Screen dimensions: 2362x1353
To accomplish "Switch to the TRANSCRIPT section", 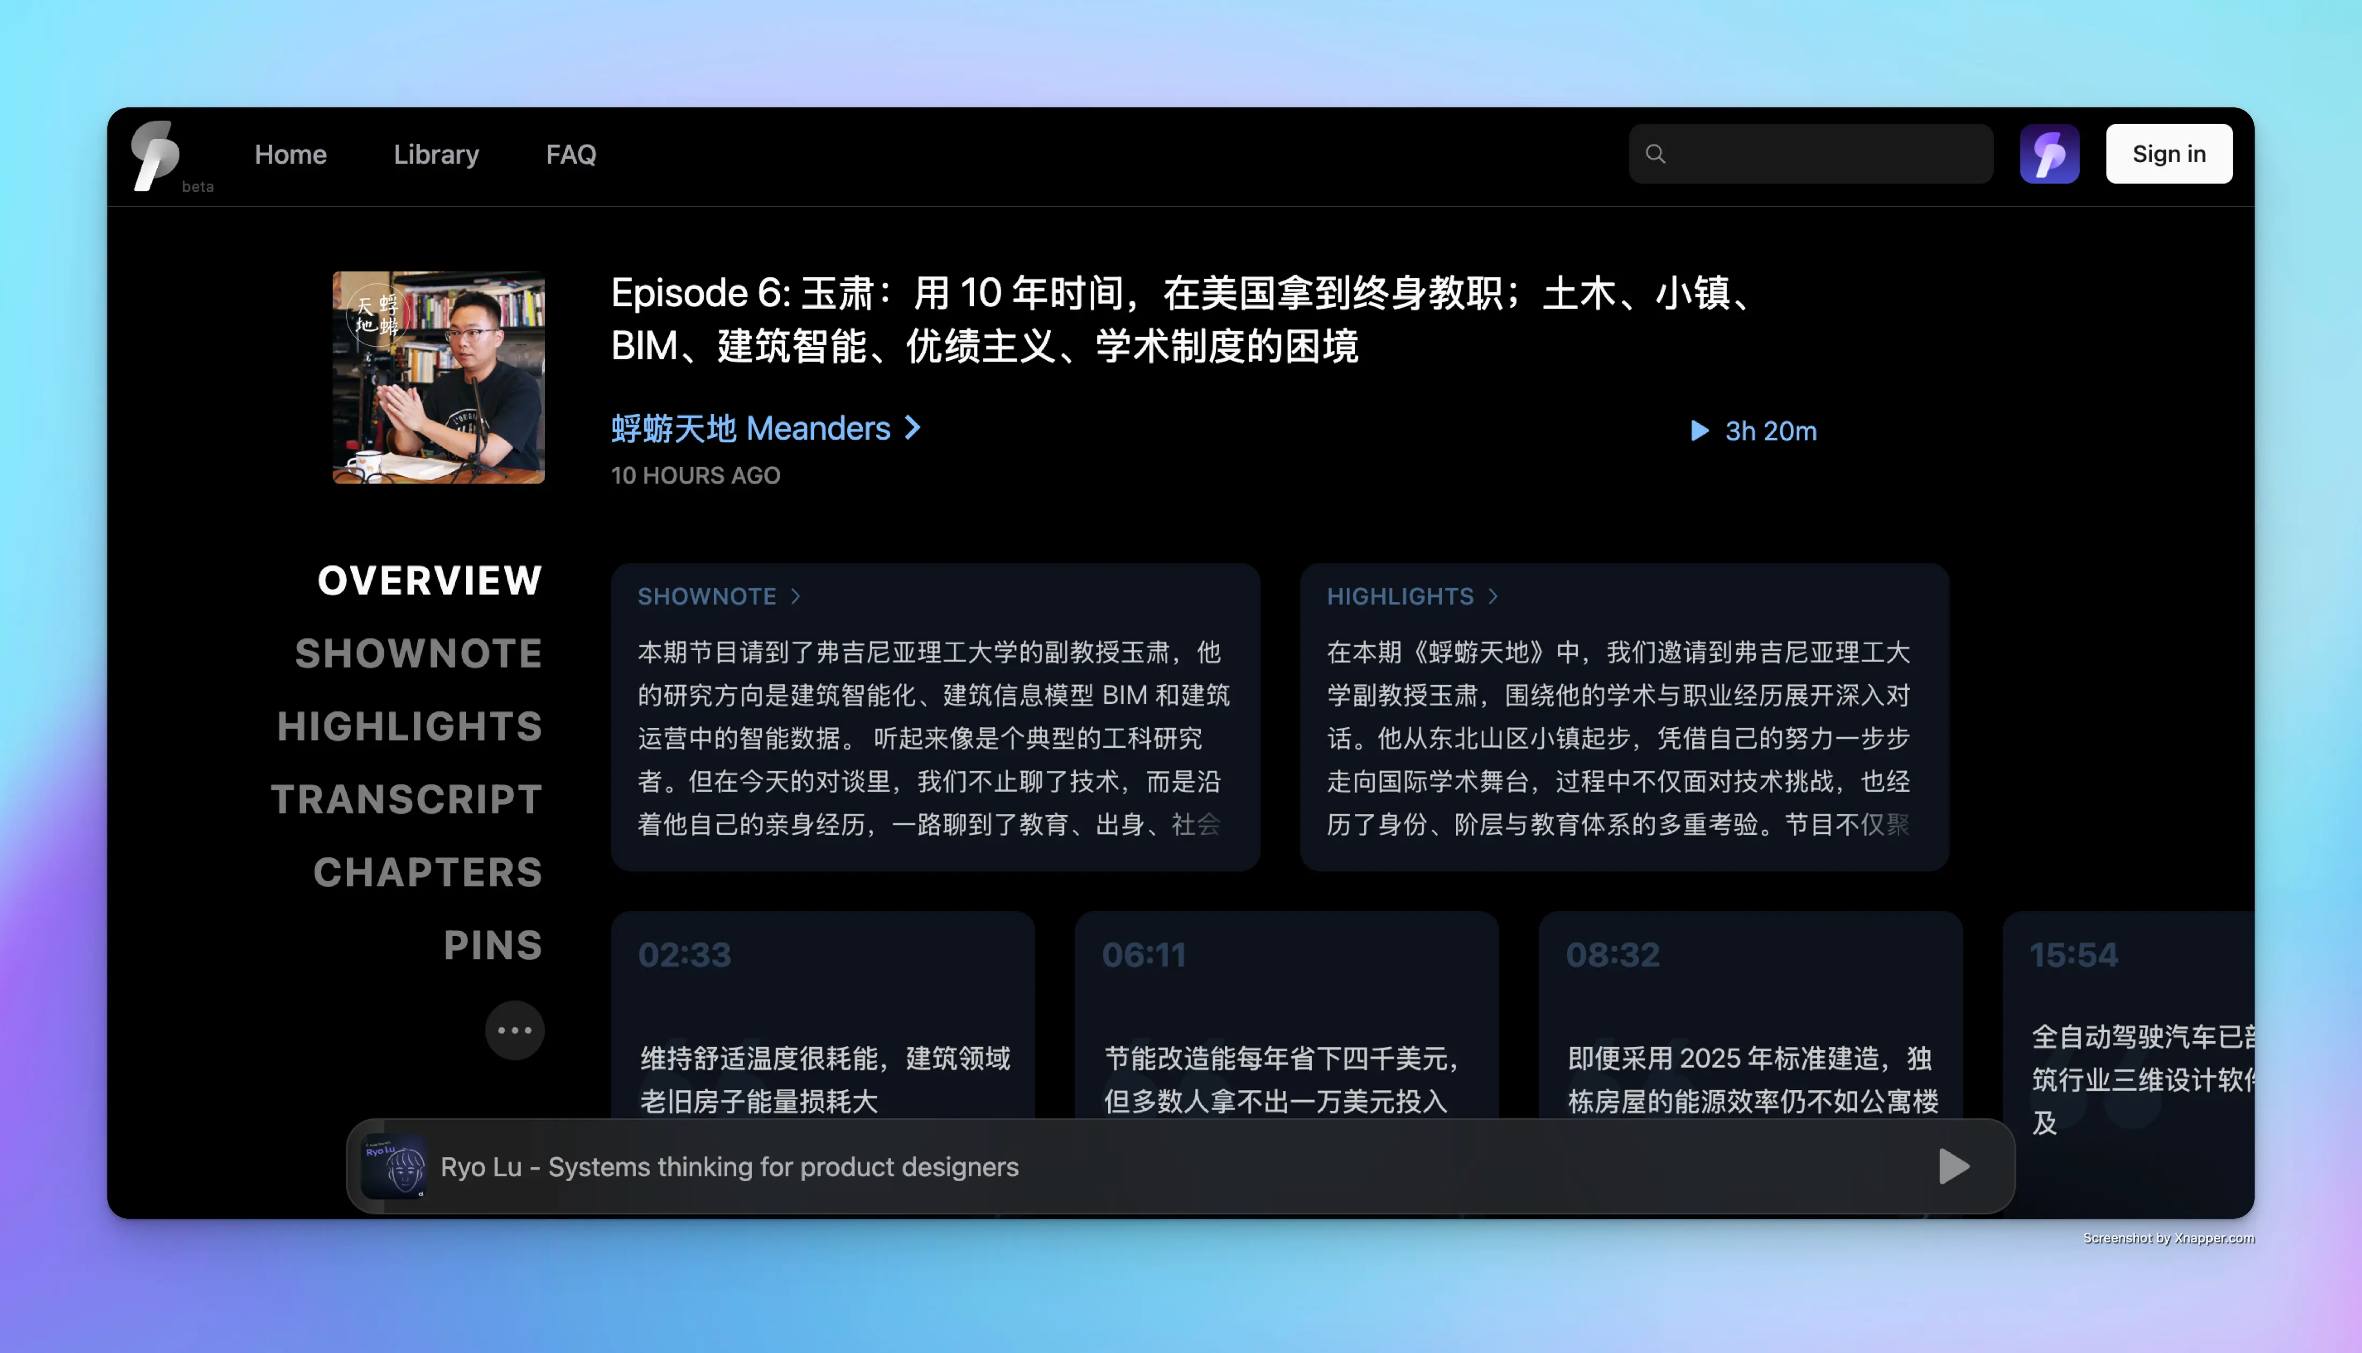I will pyautogui.click(x=407, y=799).
